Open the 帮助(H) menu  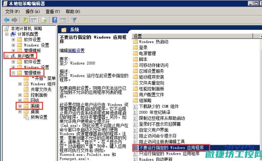73,12
